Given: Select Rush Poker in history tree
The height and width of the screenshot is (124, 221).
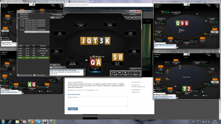Looking at the screenshot, I should pyautogui.click(x=24, y=16).
